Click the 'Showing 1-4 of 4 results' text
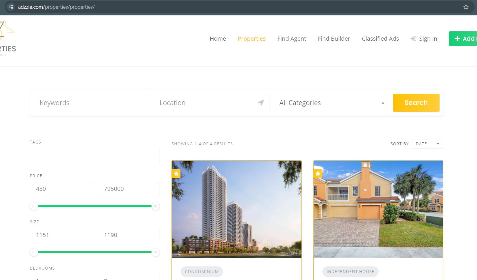 click(x=202, y=144)
